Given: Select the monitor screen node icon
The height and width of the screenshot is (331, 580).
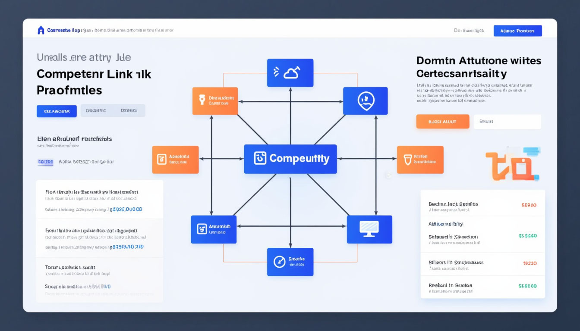Looking at the screenshot, I should coord(369,228).
